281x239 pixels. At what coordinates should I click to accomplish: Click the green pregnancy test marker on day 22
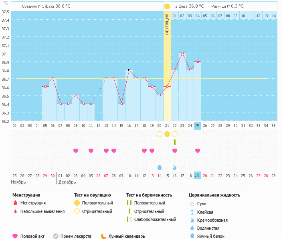click(175, 142)
